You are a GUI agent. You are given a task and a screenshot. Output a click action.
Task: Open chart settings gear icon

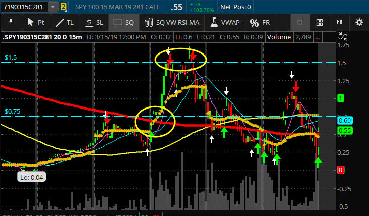359,22
